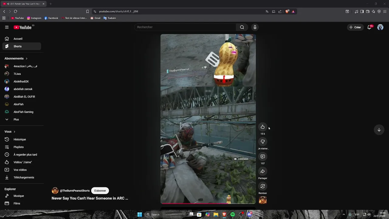Like the Short with the thumbs-up icon
Viewport: 389px width, 219px height.
coord(263,127)
